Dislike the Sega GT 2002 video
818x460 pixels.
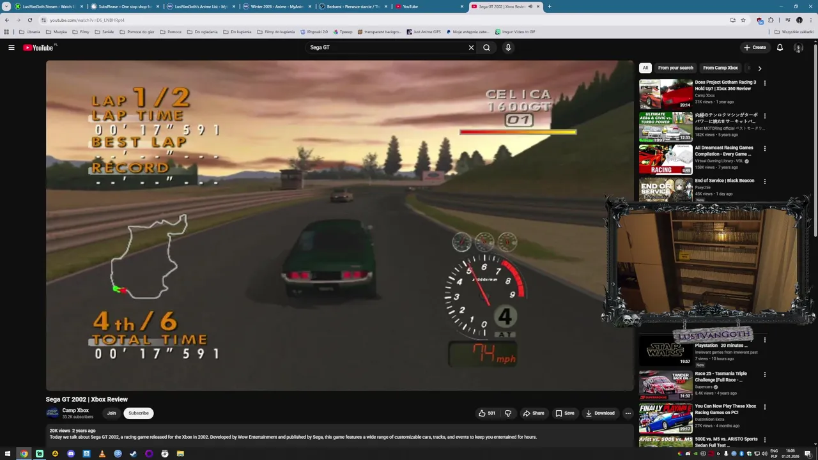[508, 413]
